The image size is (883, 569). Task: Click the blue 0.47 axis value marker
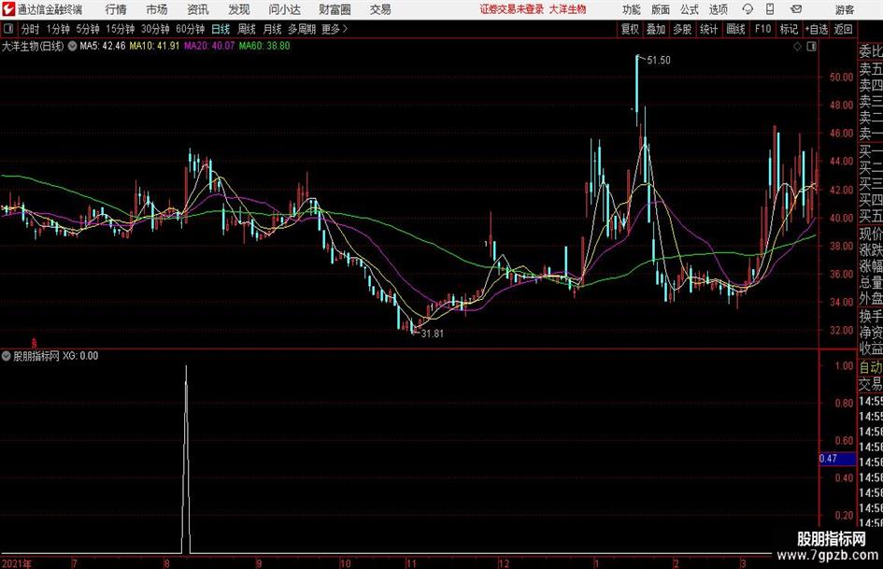point(837,459)
